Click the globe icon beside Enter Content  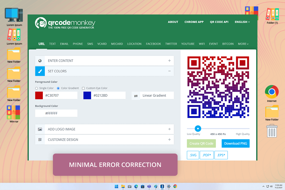click(x=40, y=61)
